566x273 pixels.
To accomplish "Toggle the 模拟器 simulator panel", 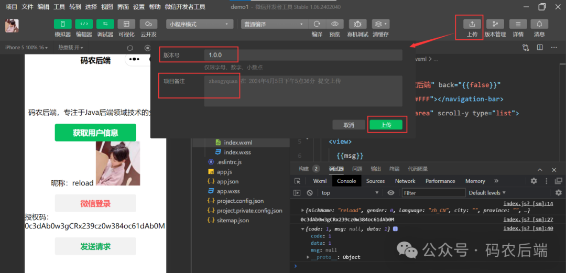I will click(63, 24).
